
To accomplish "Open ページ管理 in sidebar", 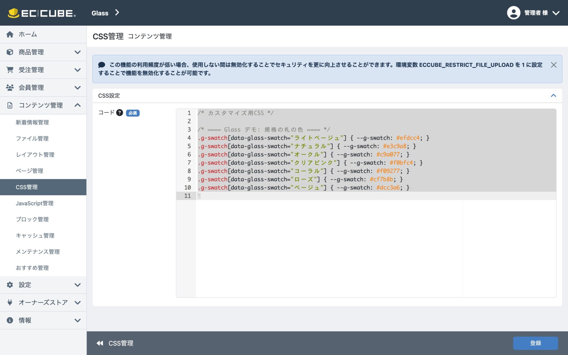I will coord(43,171).
